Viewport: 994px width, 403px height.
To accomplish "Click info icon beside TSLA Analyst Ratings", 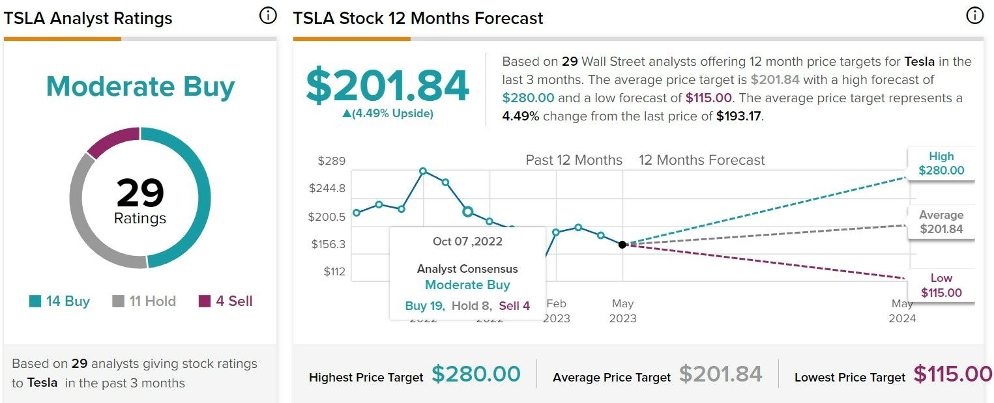I will point(268,16).
